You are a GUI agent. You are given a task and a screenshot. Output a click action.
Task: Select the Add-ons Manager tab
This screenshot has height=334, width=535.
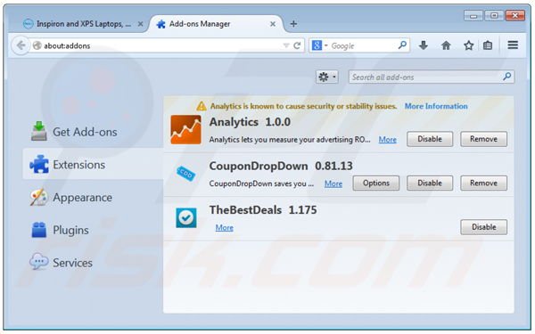pyautogui.click(x=215, y=24)
